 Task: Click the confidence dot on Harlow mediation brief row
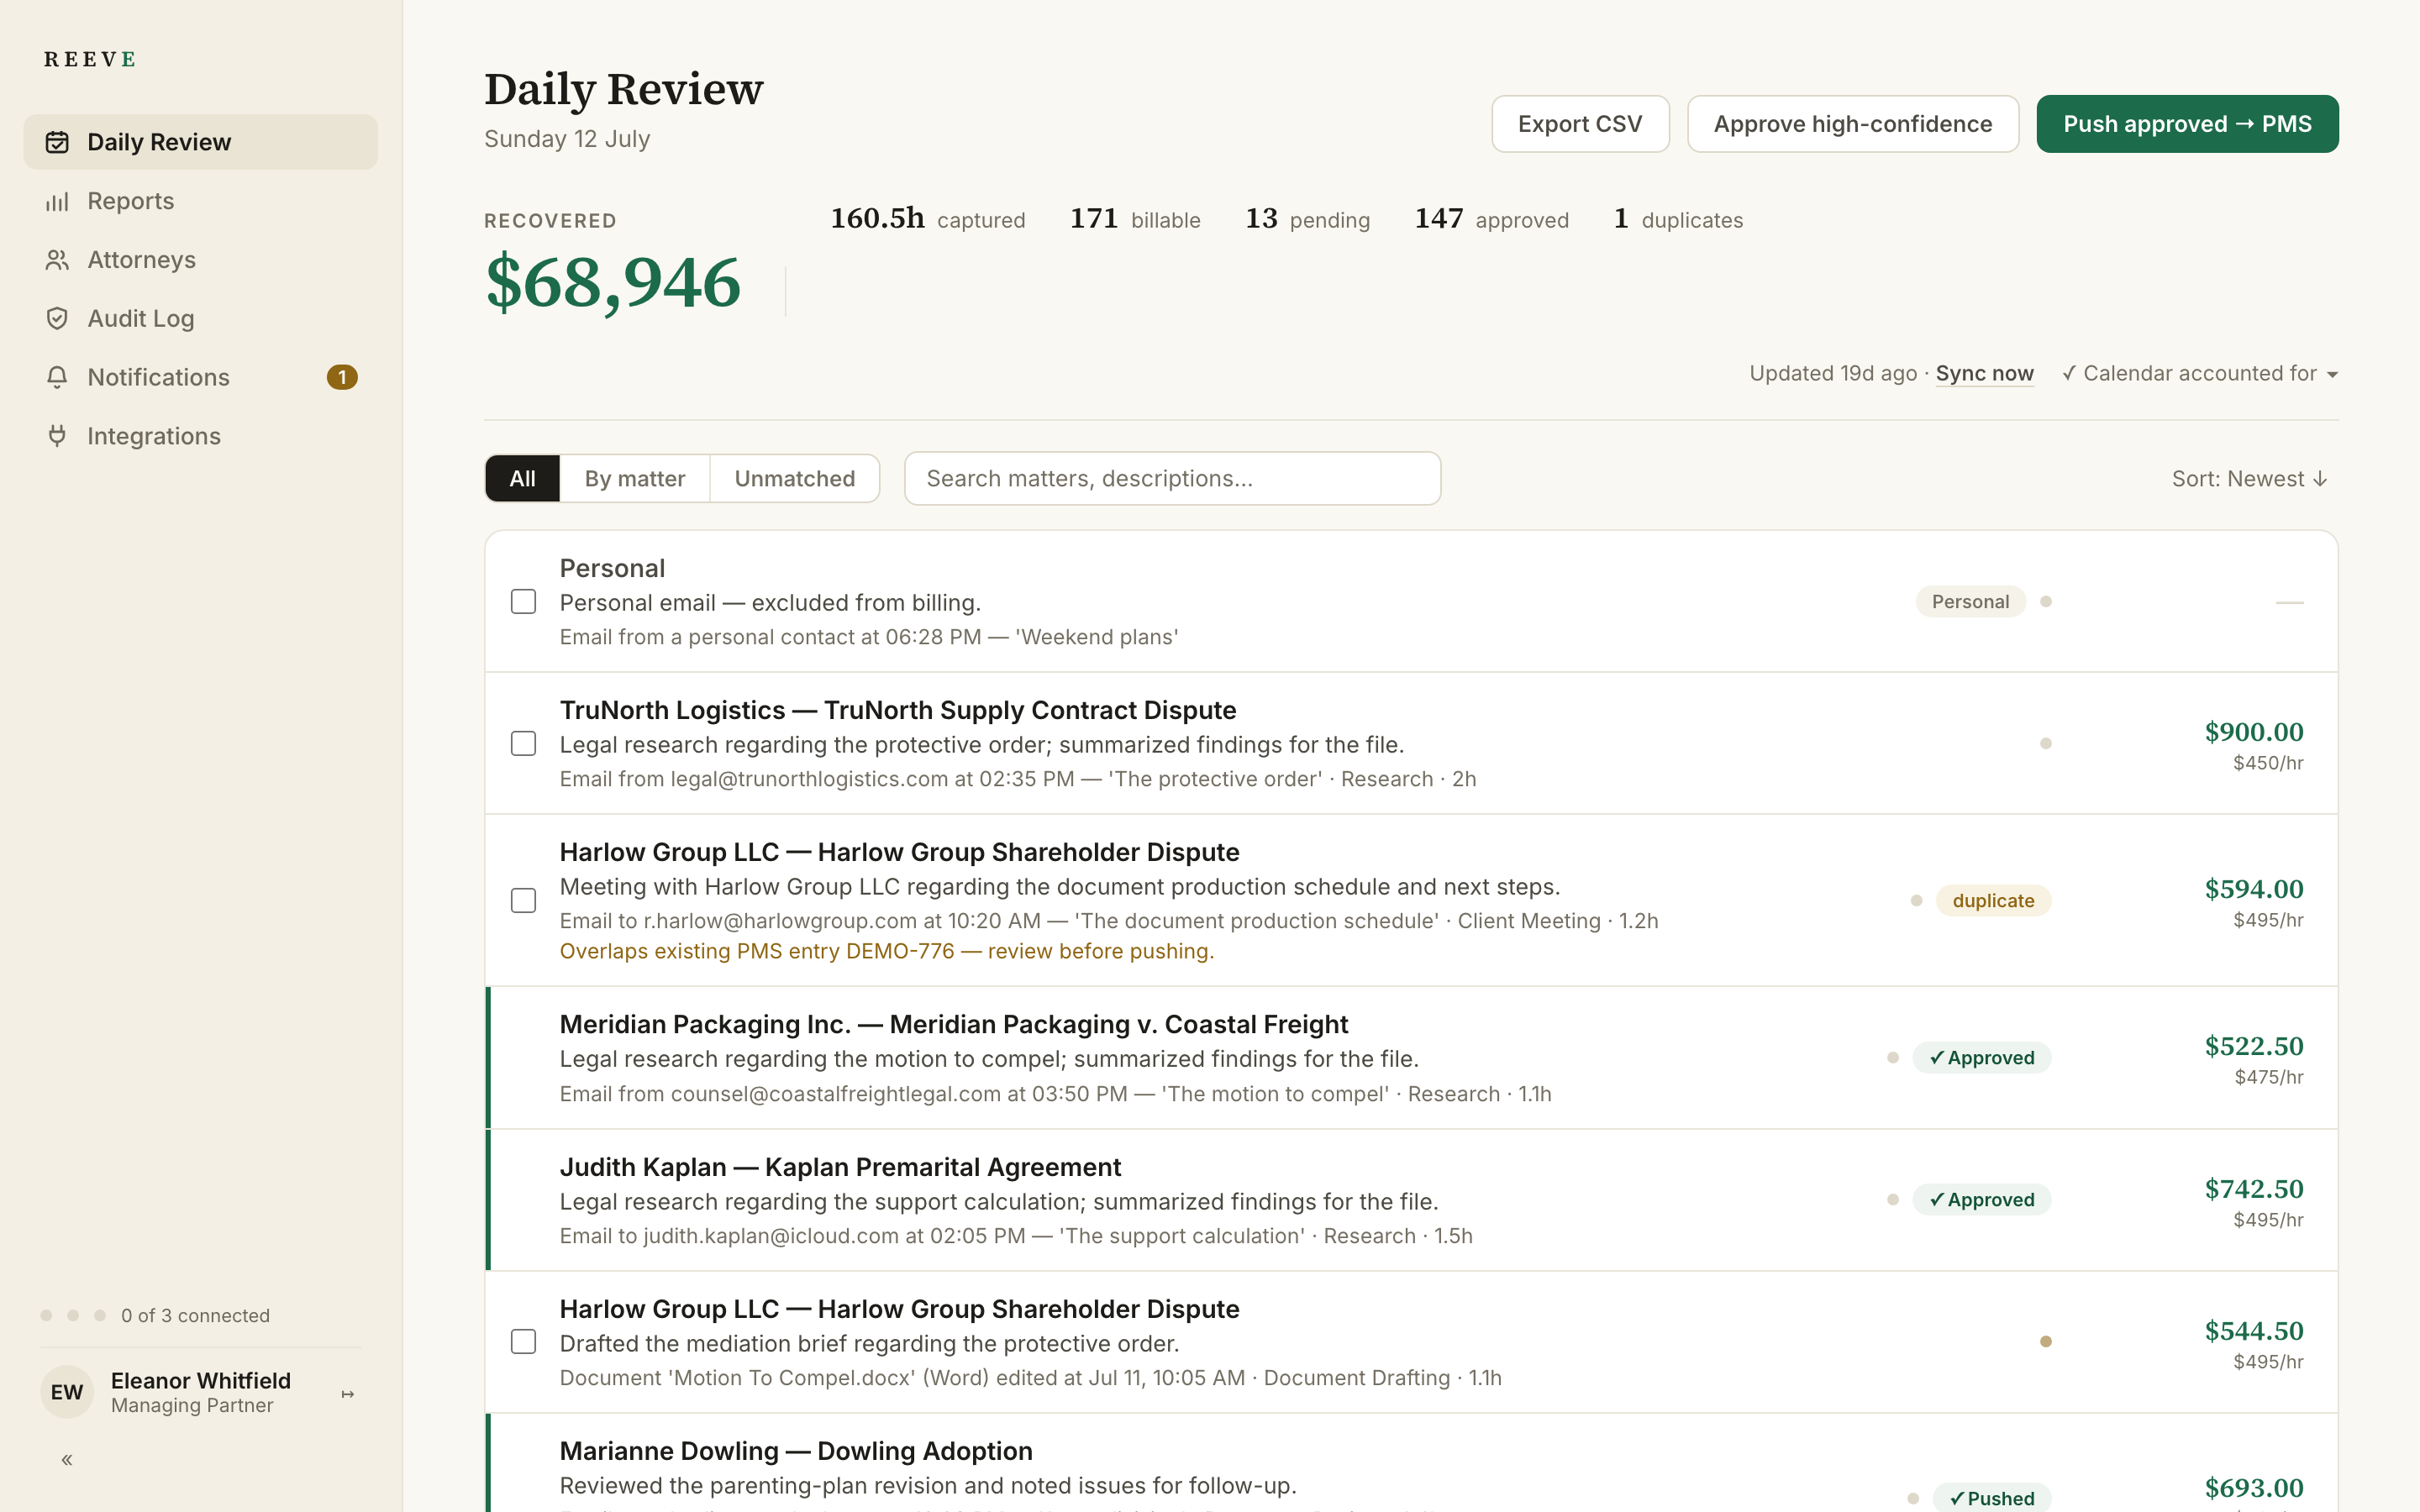pos(2046,1341)
